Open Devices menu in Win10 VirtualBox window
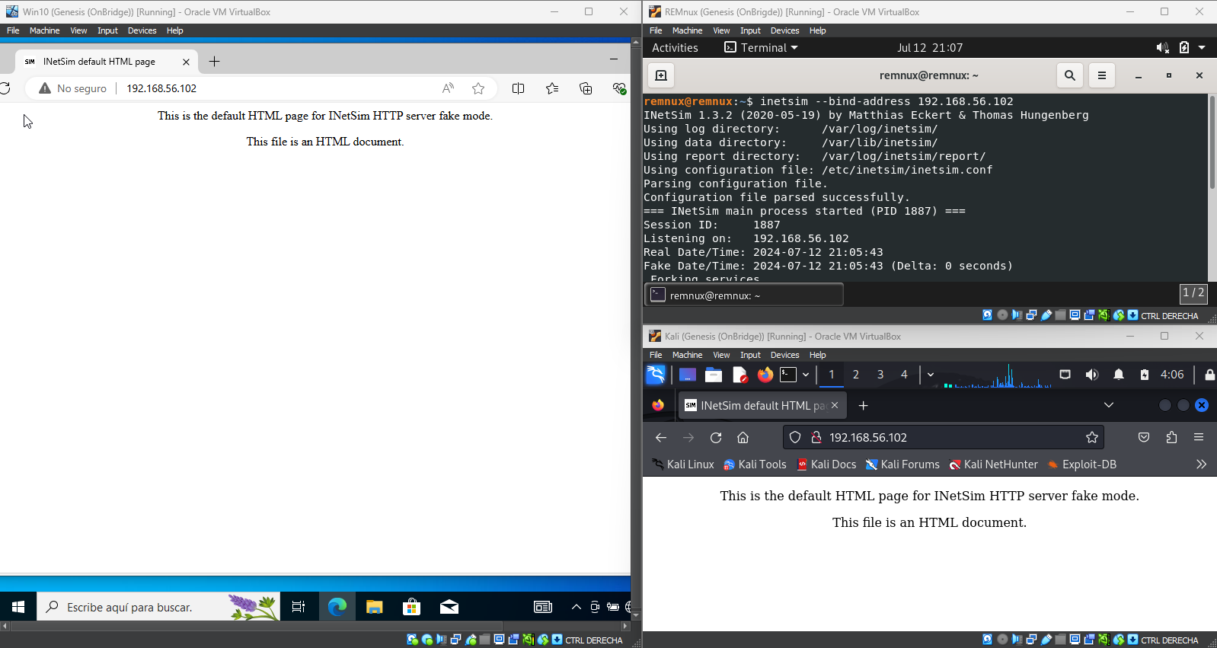Viewport: 1217px width, 648px height. (x=142, y=30)
